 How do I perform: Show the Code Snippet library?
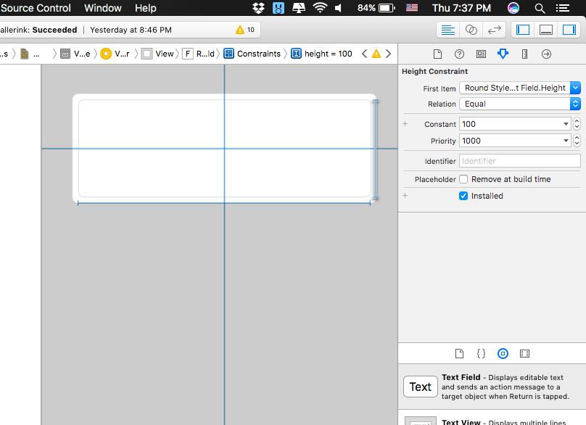coord(481,353)
